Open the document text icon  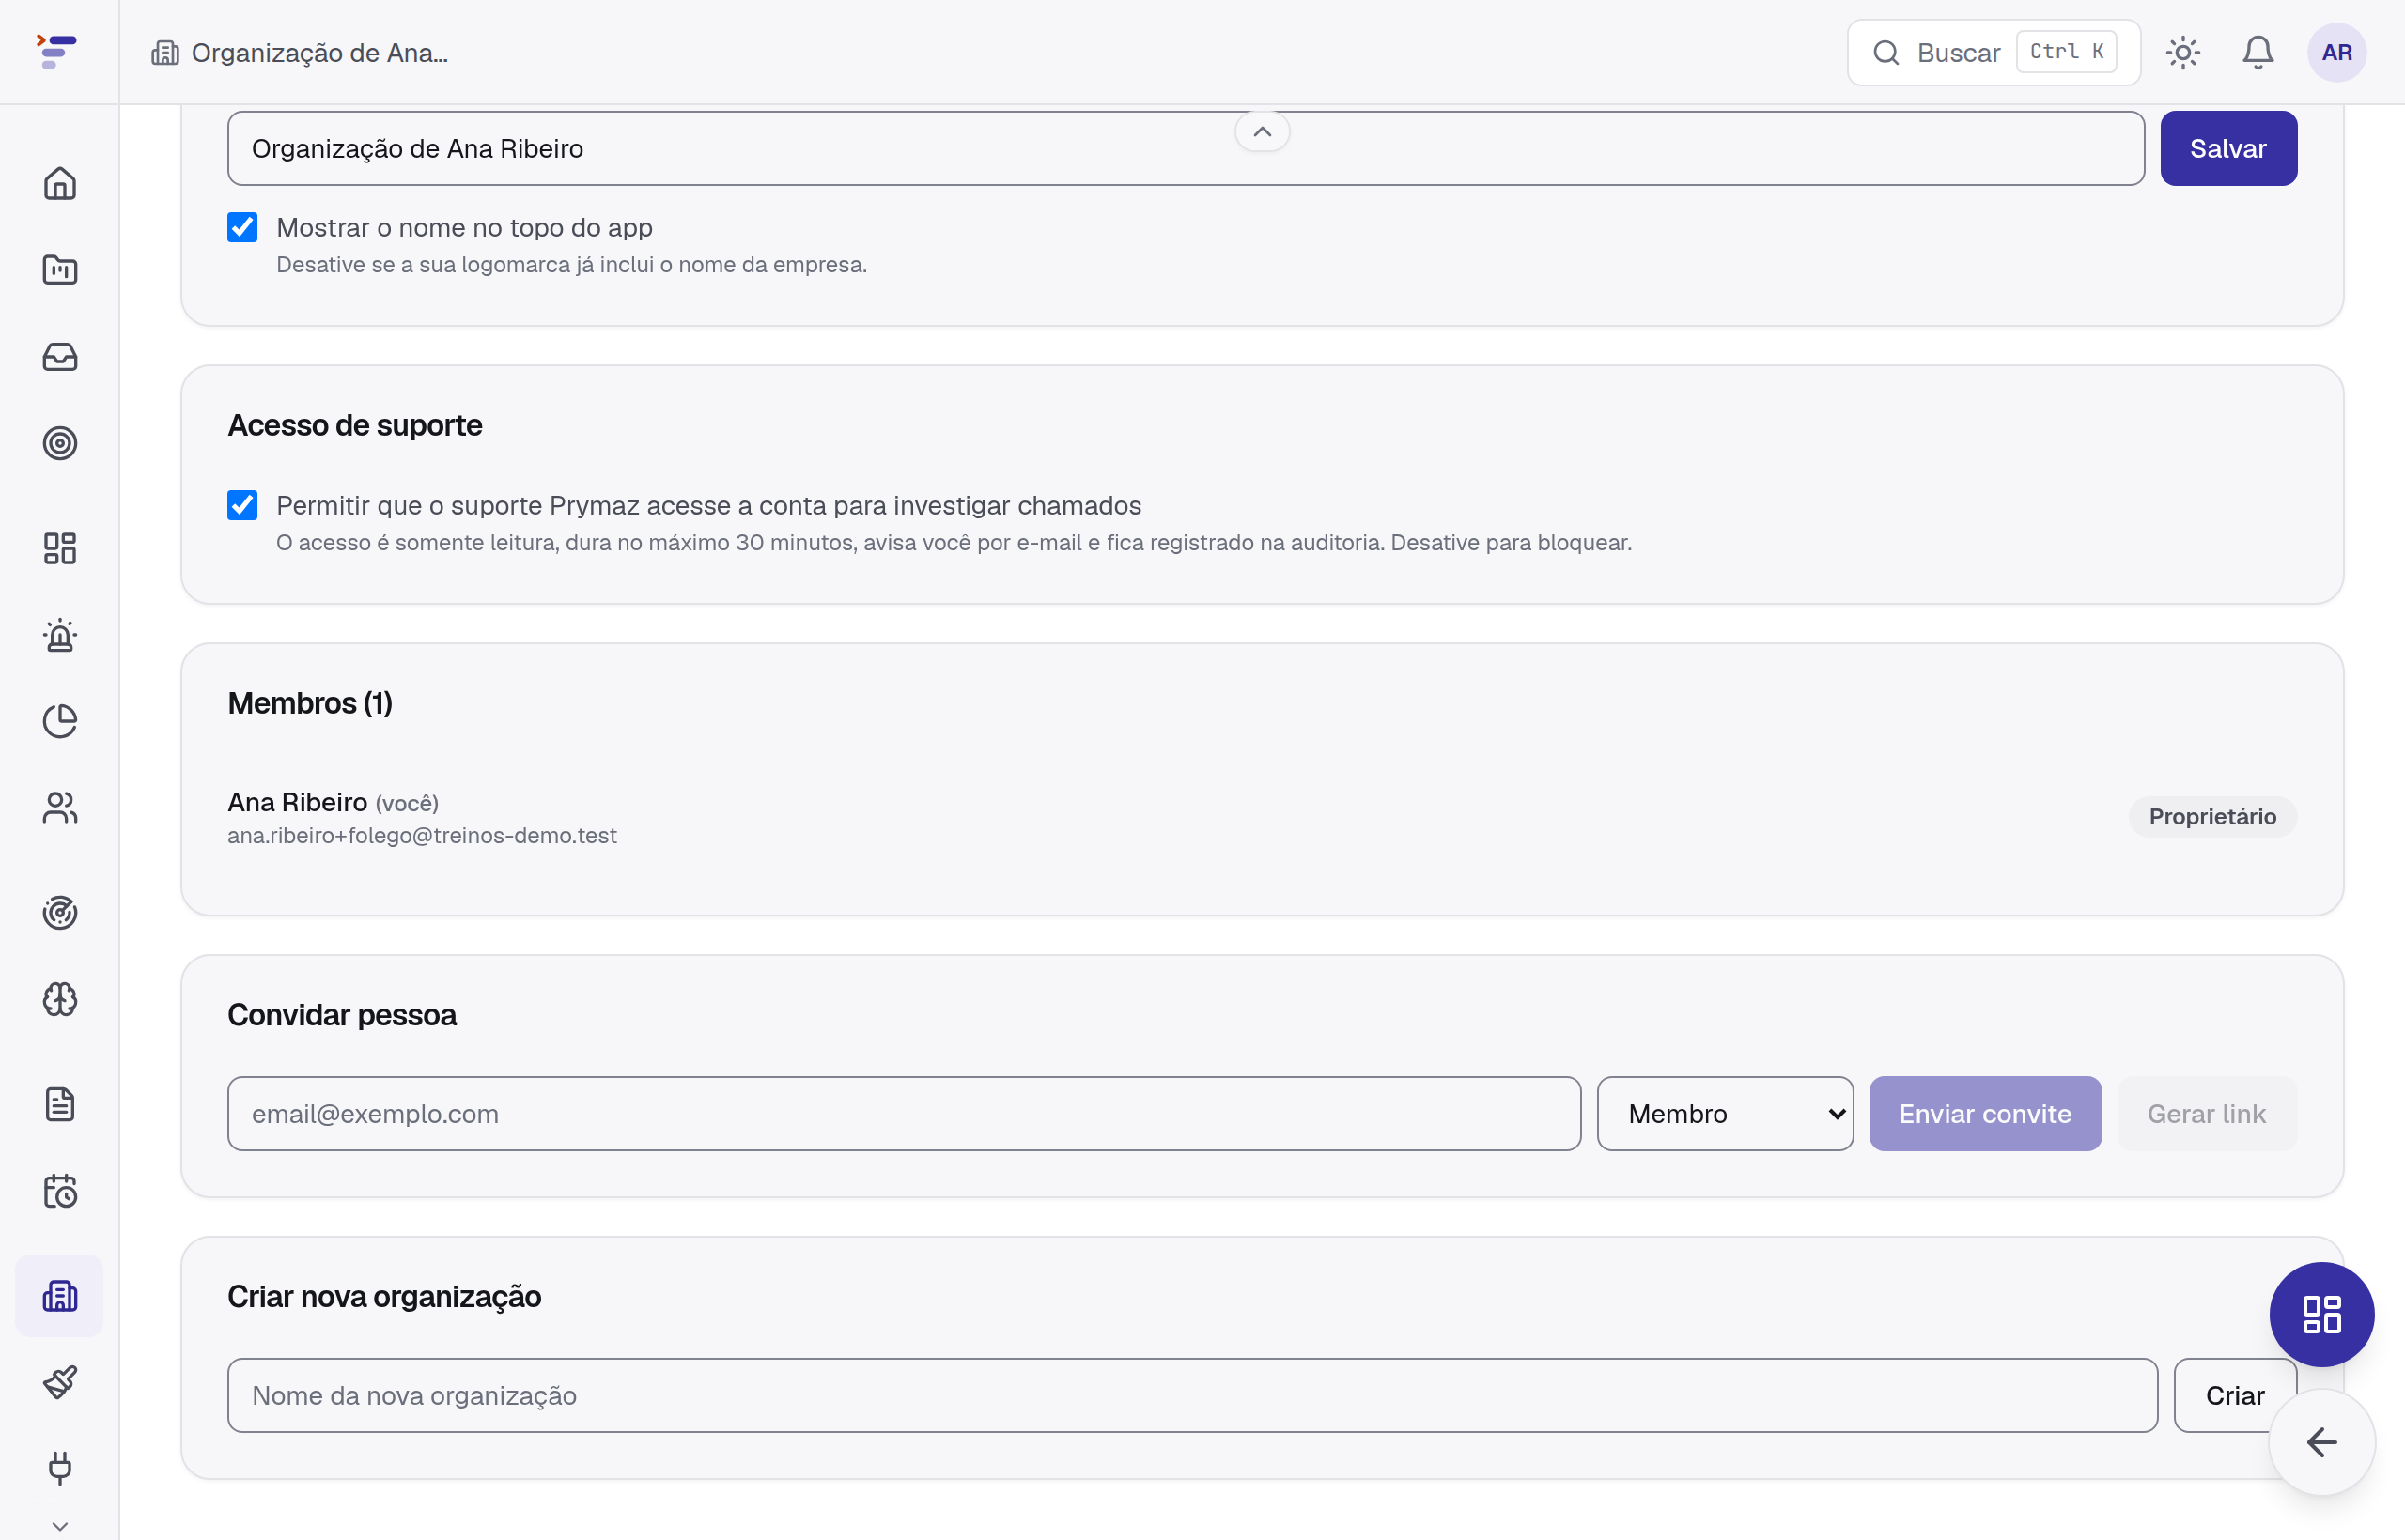(x=60, y=1104)
